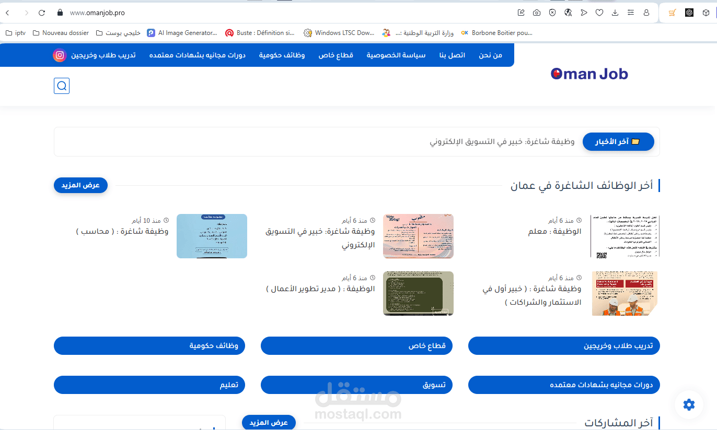The image size is (717, 430).
Task: Select the قطاع خاص category button
Action: [x=356, y=346]
